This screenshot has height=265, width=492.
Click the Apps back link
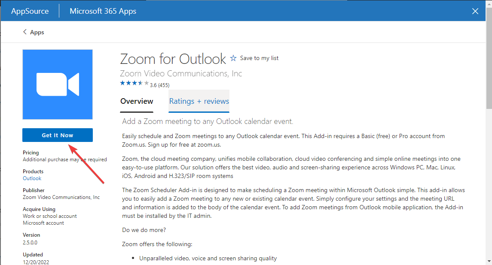coord(37,32)
